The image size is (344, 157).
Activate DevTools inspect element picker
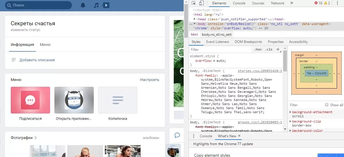pos(194,3)
